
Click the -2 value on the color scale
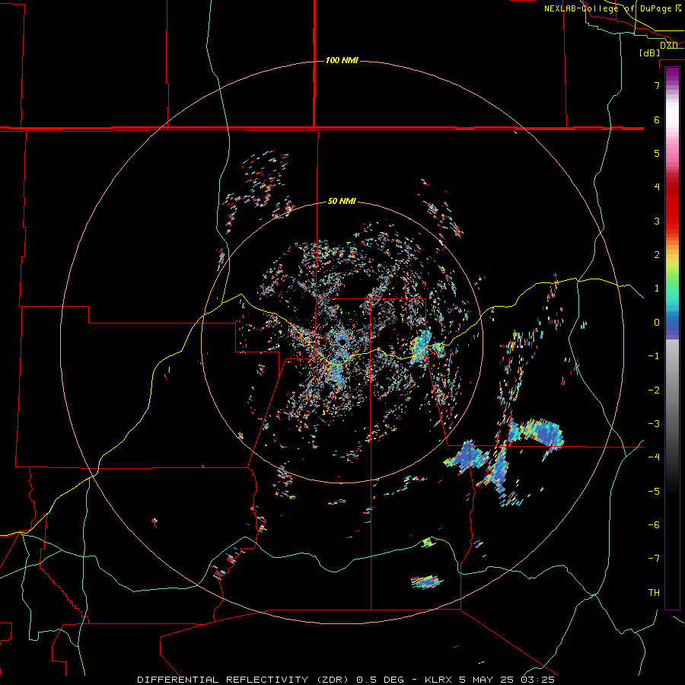point(654,390)
